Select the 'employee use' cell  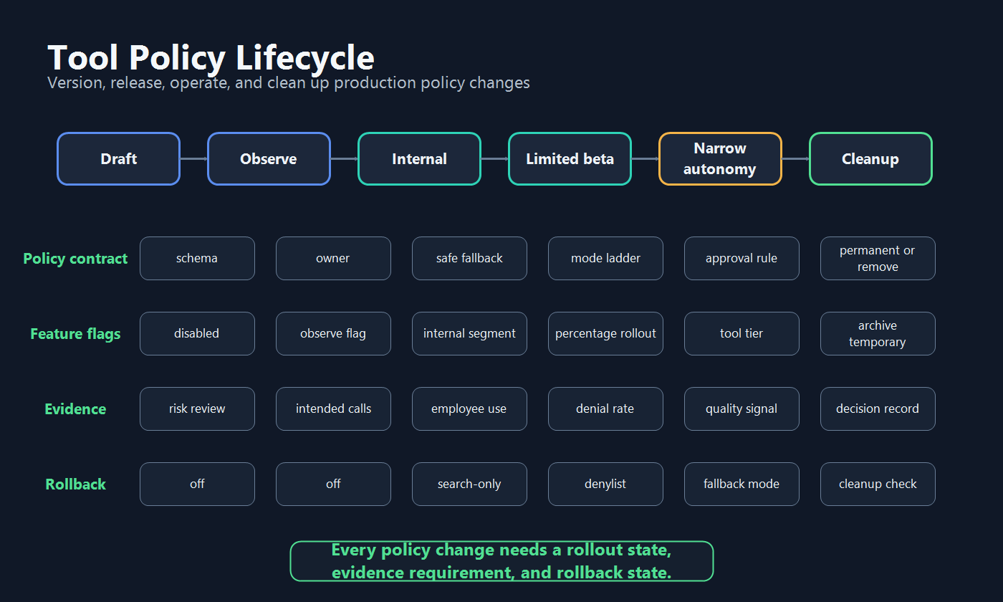pyautogui.click(x=469, y=409)
